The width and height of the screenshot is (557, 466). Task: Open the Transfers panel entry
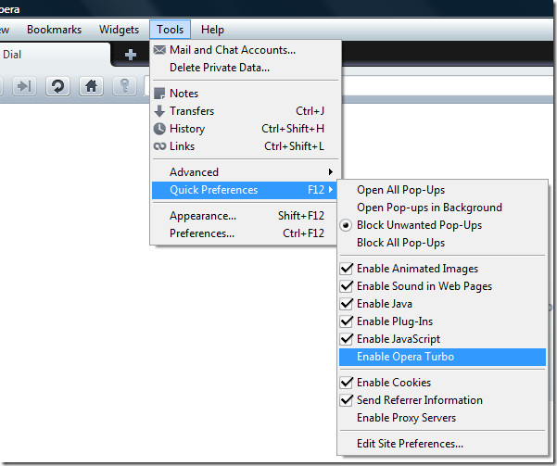tap(191, 111)
